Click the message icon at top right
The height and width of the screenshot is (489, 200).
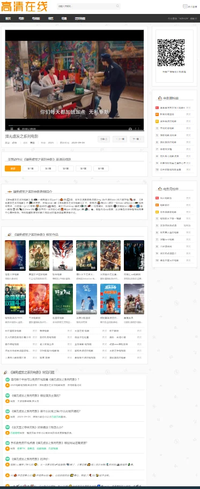185,6
